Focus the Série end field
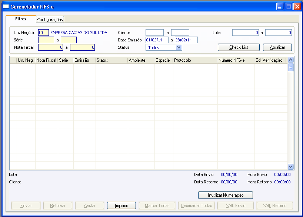303x217 pixels. click(x=69, y=40)
